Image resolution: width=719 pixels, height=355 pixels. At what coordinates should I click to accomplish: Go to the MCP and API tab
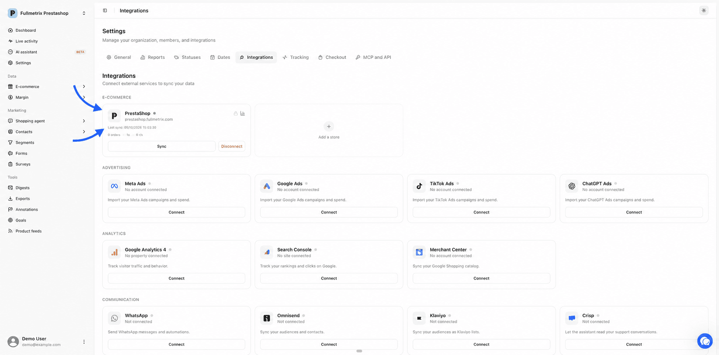pyautogui.click(x=373, y=57)
